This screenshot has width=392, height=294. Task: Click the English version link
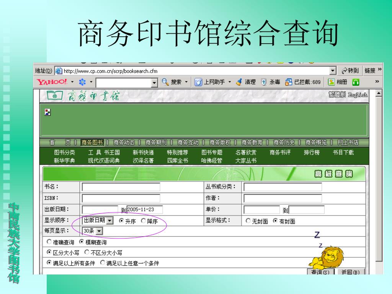(358, 95)
